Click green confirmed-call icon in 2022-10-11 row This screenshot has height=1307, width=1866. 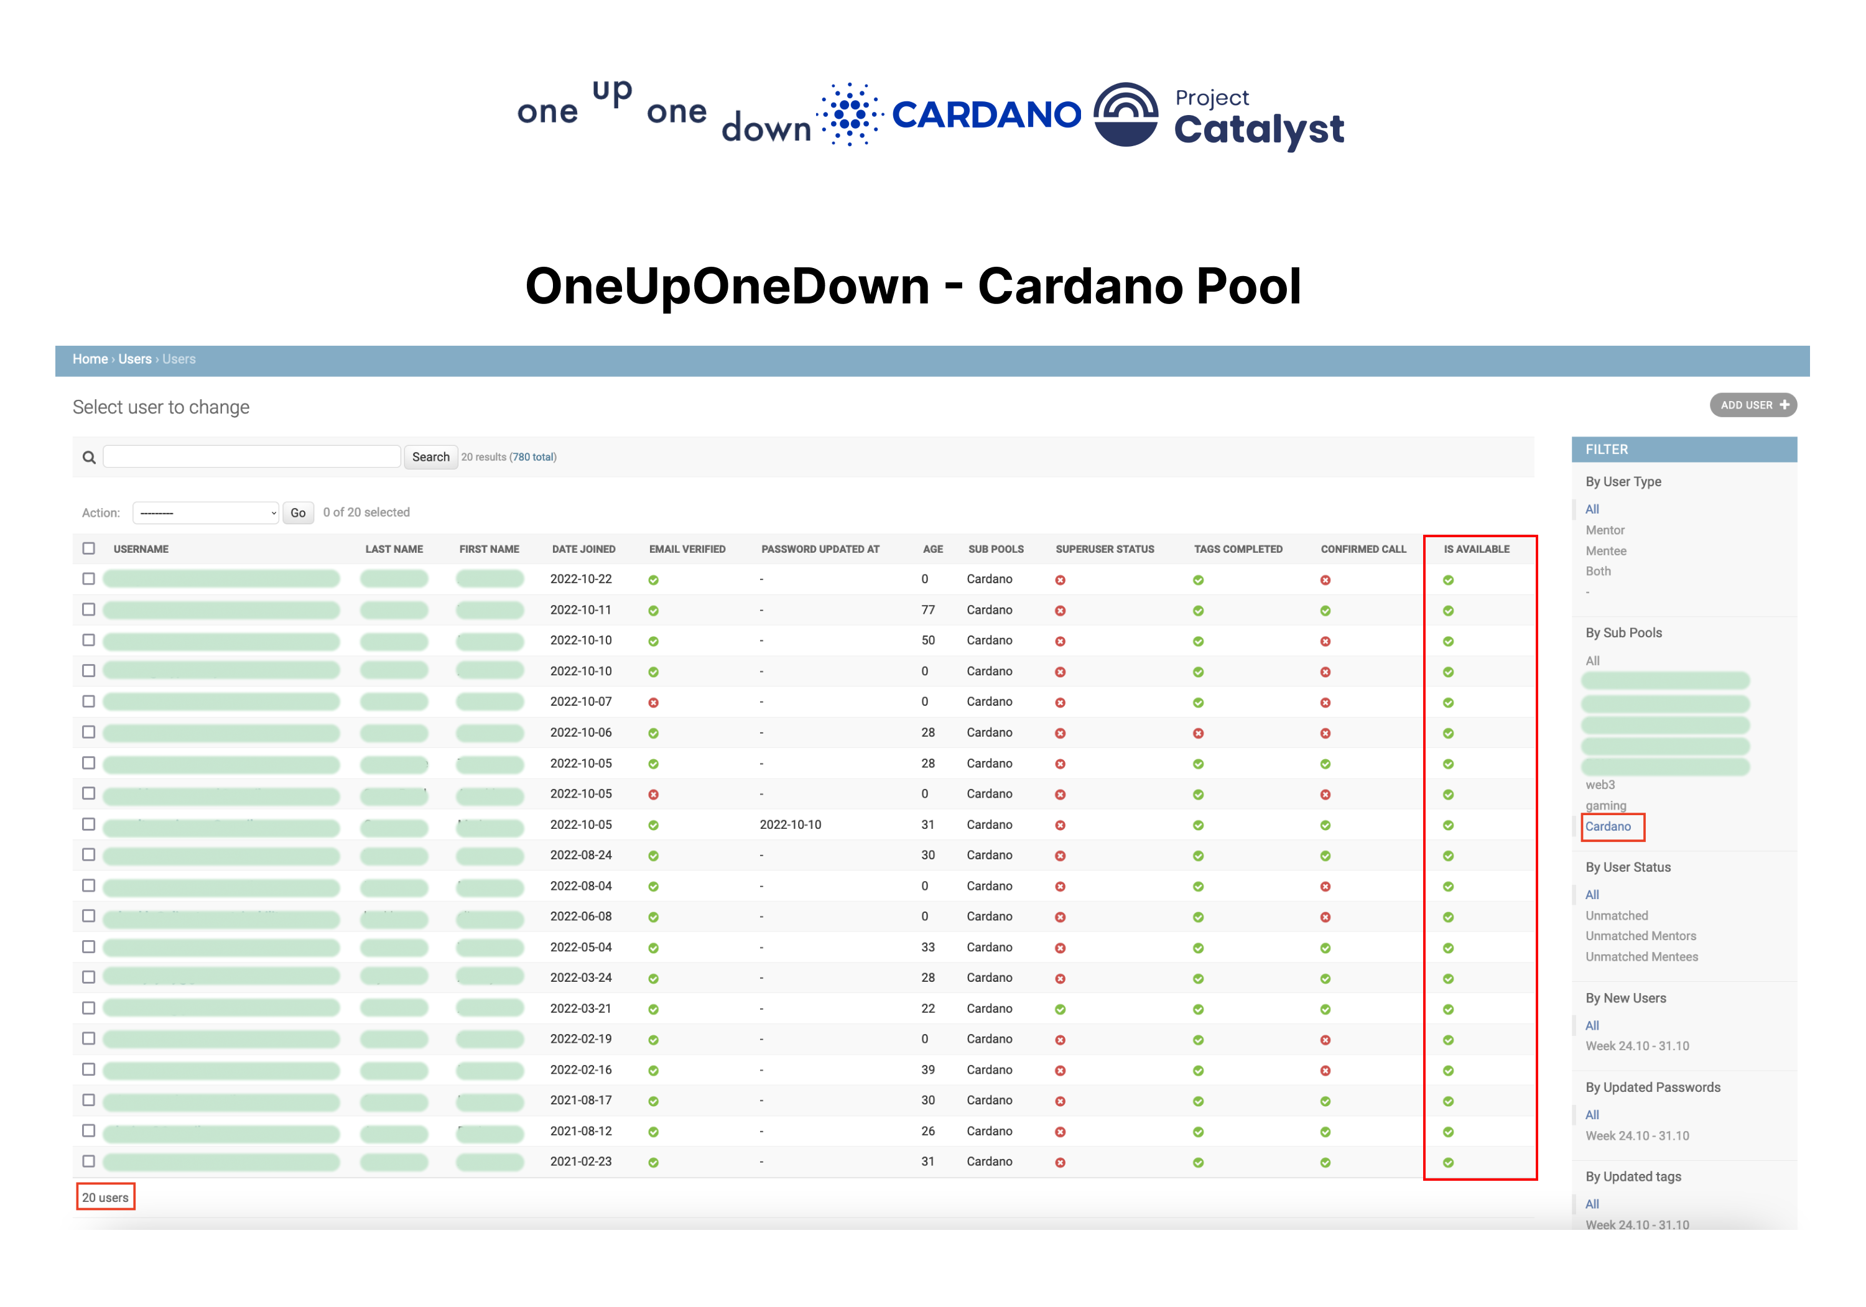1325,611
